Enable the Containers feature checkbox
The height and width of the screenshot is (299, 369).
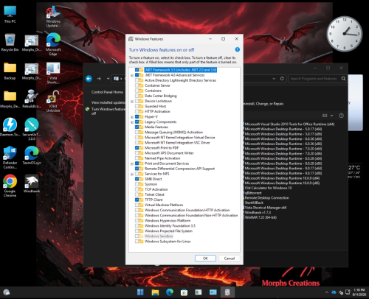coord(137,91)
